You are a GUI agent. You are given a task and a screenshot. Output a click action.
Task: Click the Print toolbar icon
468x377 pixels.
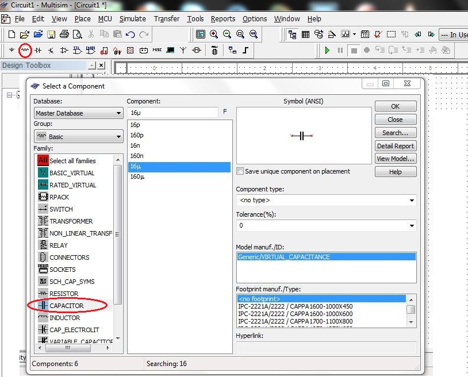pos(64,34)
